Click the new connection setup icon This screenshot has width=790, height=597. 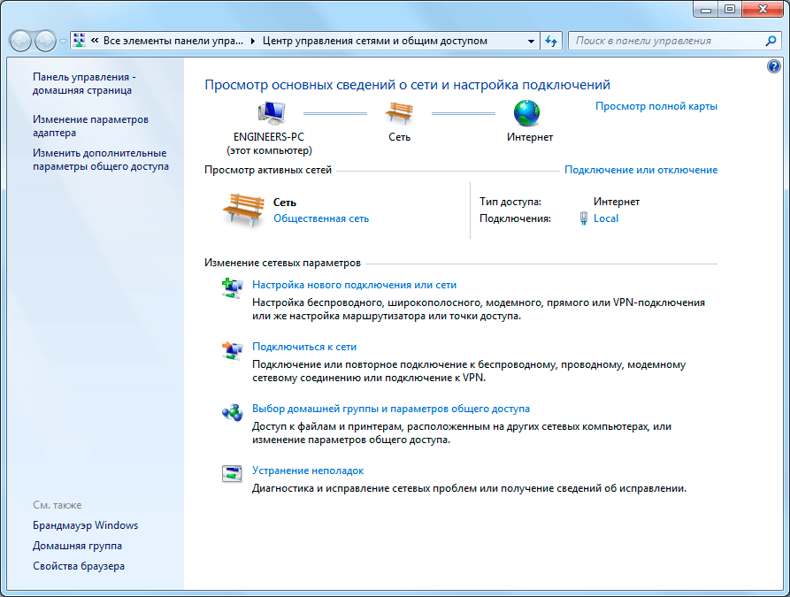click(x=231, y=287)
